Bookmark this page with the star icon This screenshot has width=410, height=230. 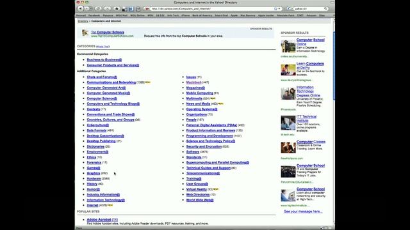tap(275, 9)
